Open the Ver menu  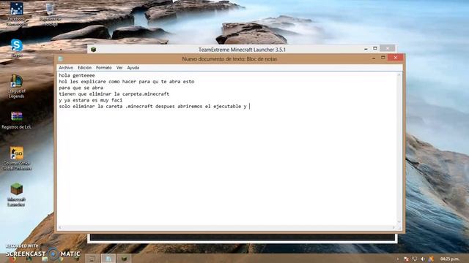[x=119, y=68]
